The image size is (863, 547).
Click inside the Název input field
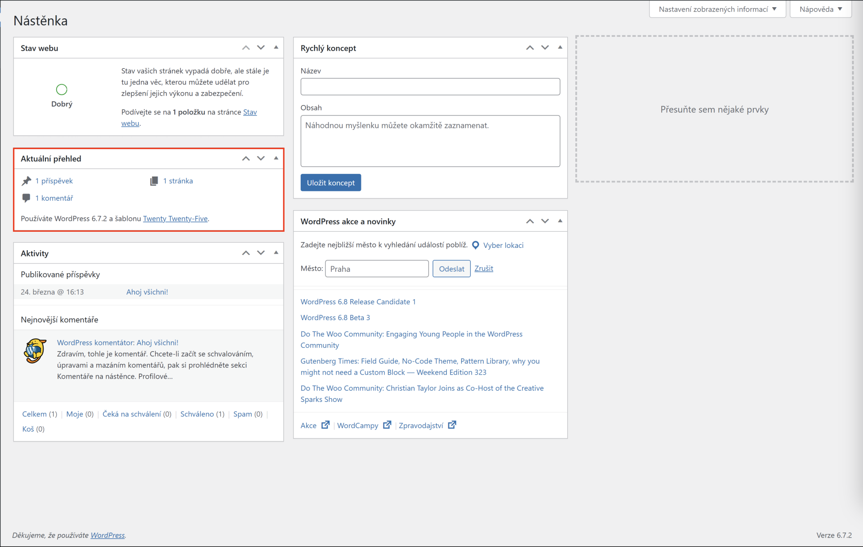(430, 87)
